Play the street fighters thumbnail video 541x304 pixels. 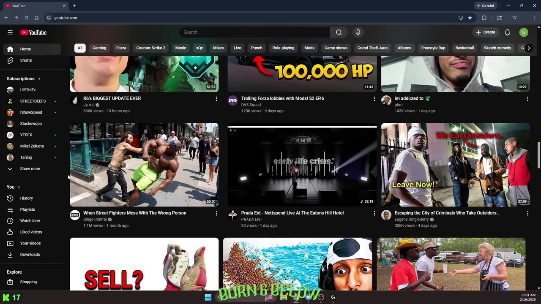[x=144, y=165]
